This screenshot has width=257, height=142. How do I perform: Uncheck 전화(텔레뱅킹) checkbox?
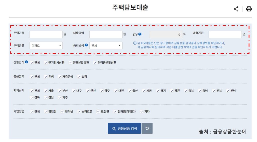(115, 112)
